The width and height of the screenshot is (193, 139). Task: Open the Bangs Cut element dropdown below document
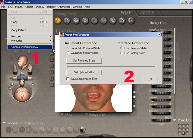(x=95, y=115)
